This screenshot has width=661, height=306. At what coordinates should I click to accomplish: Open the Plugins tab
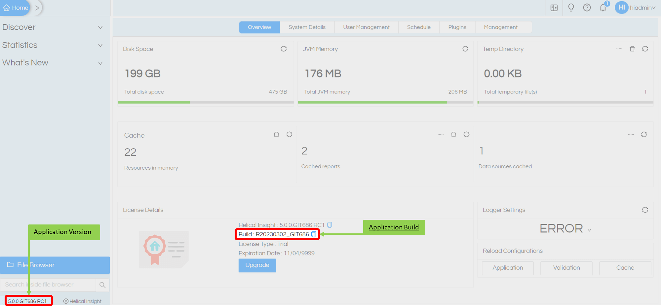click(x=457, y=27)
